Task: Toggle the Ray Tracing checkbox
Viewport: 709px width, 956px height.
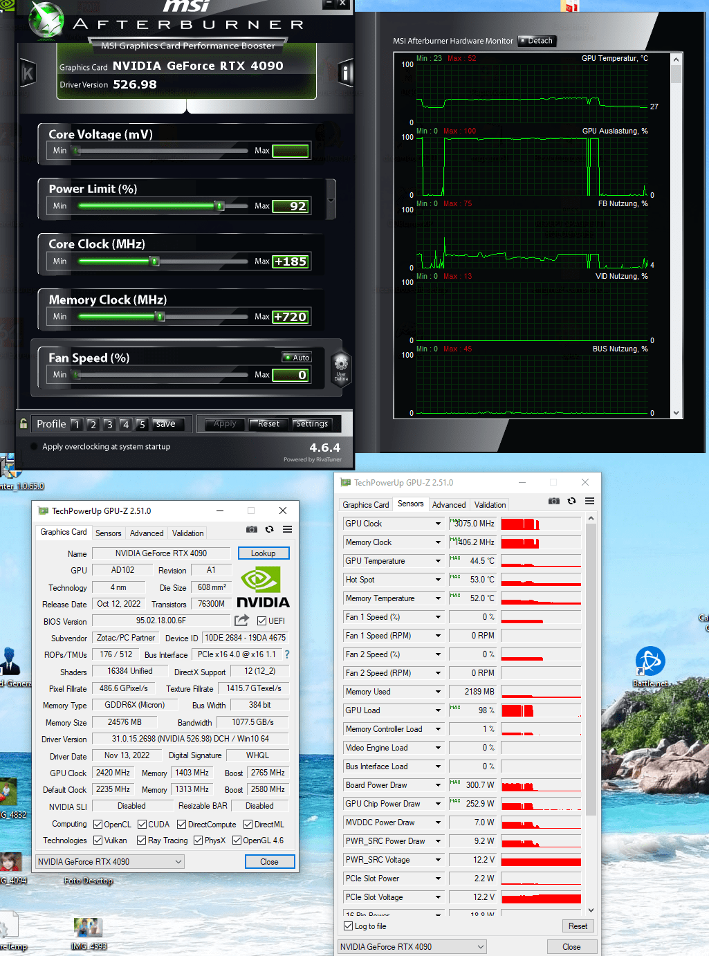Action: 141,840
